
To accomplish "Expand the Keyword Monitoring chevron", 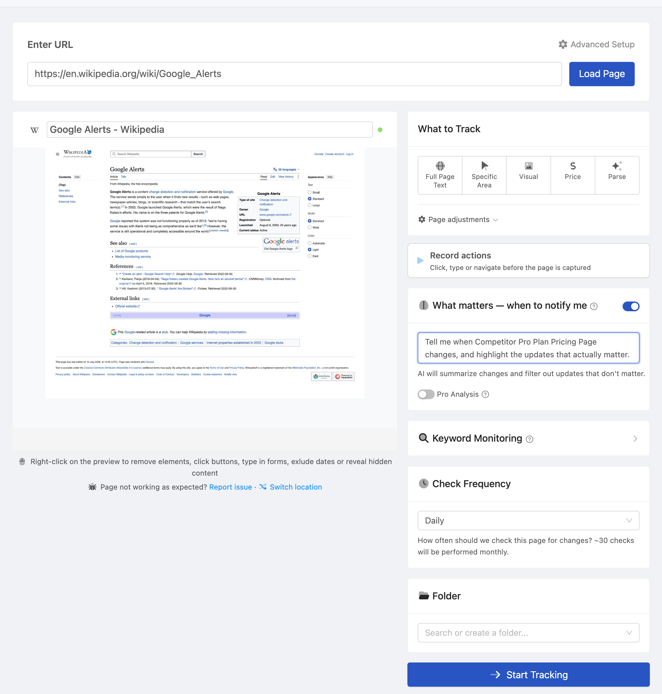I will 635,438.
